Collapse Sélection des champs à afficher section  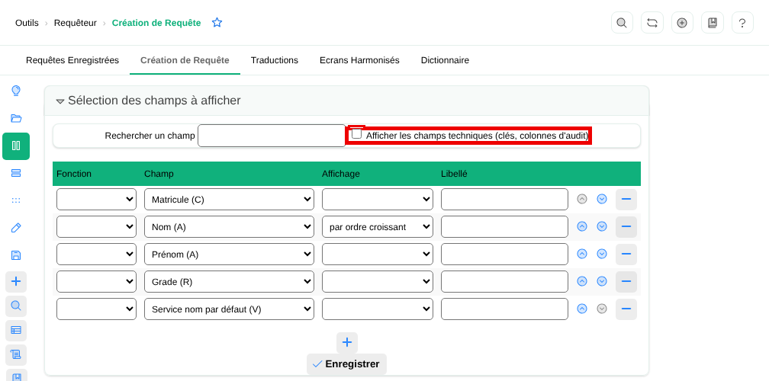60,101
